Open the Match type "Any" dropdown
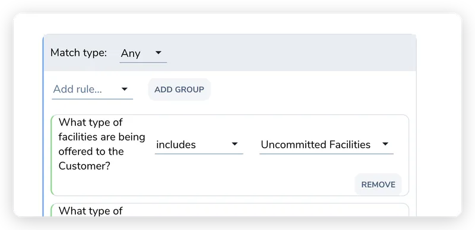This screenshot has height=230, width=475. [x=143, y=54]
